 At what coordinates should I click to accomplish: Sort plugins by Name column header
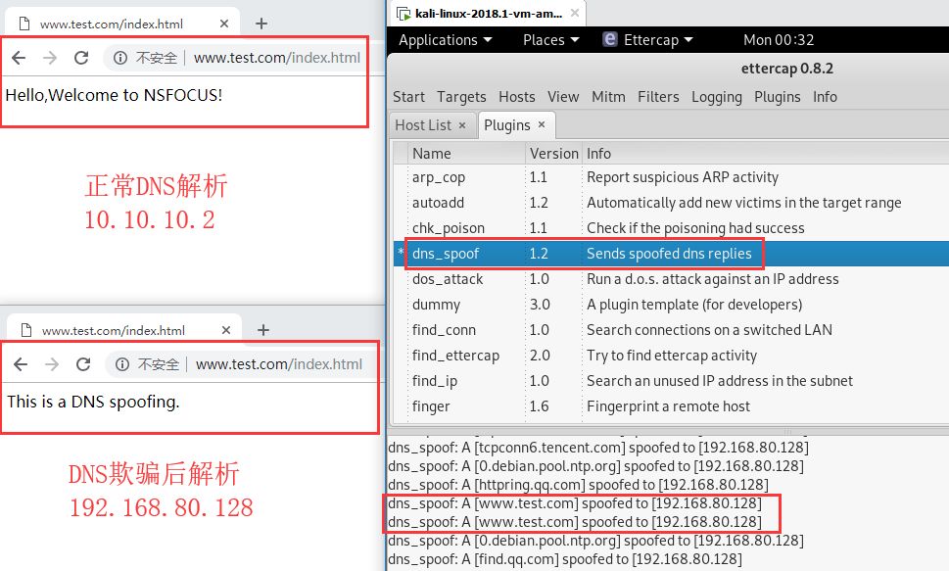467,154
